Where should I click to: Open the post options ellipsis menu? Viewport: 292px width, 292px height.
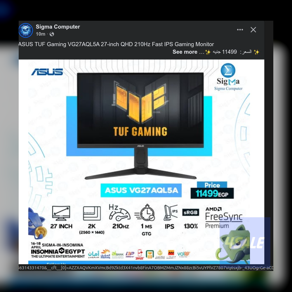(240, 29)
